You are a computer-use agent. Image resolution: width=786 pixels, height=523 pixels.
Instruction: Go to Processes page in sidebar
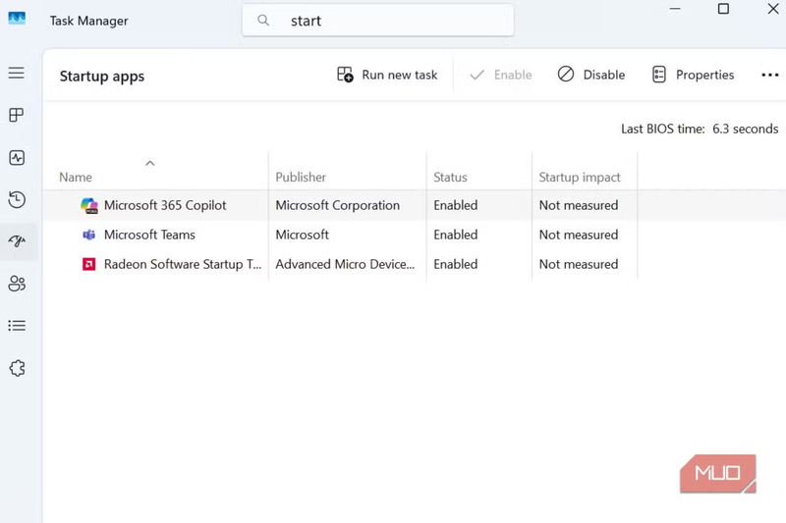(16, 115)
